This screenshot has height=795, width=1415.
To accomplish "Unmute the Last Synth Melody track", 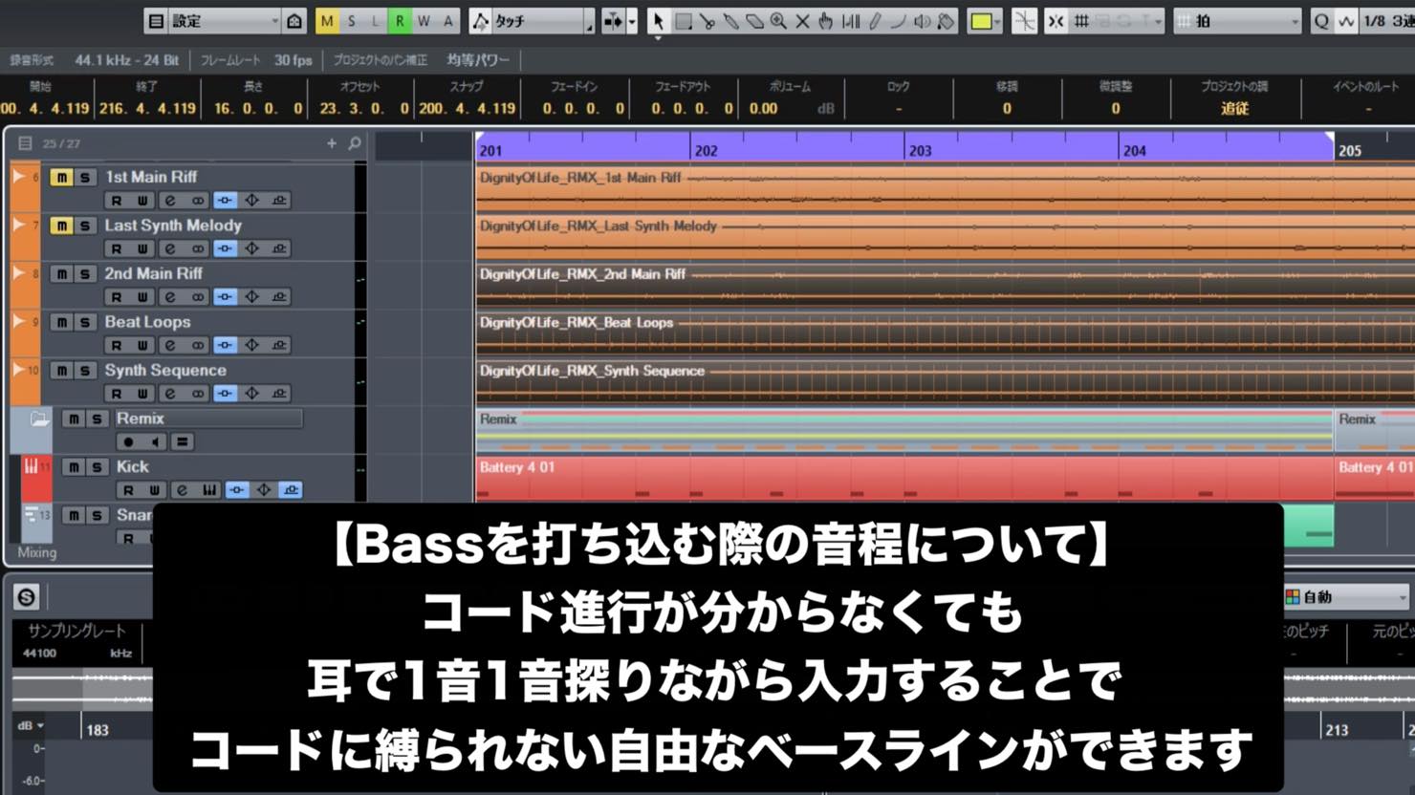I will 61,226.
